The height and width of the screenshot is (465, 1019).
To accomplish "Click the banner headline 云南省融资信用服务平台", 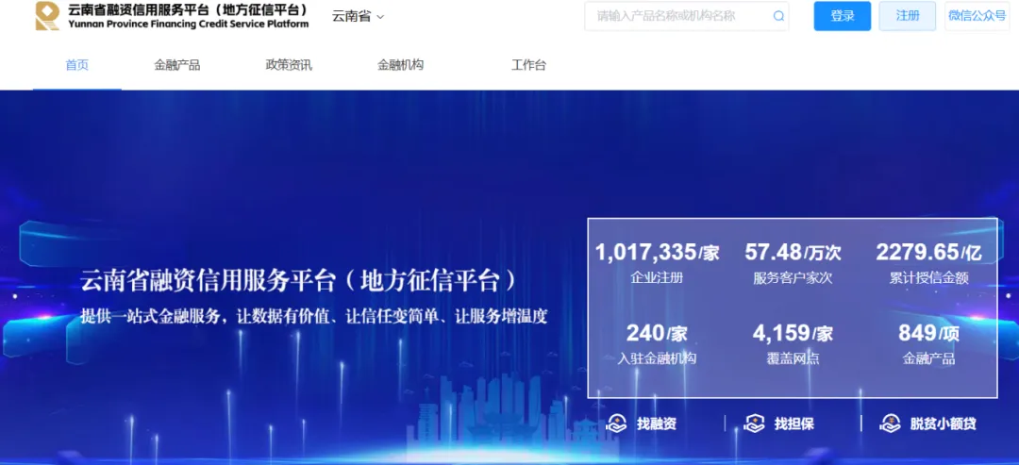I will click(300, 282).
